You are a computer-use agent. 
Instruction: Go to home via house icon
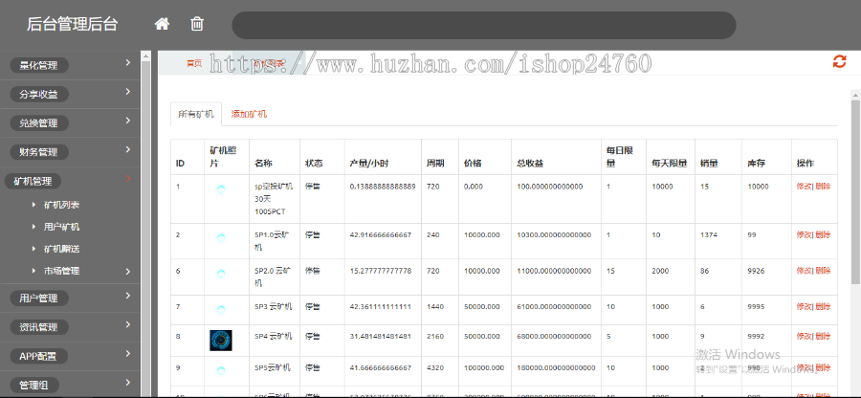(x=162, y=24)
